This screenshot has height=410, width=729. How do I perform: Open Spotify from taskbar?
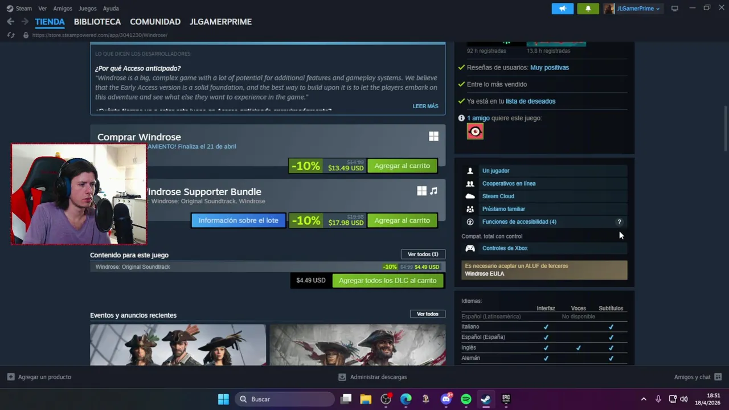click(466, 399)
